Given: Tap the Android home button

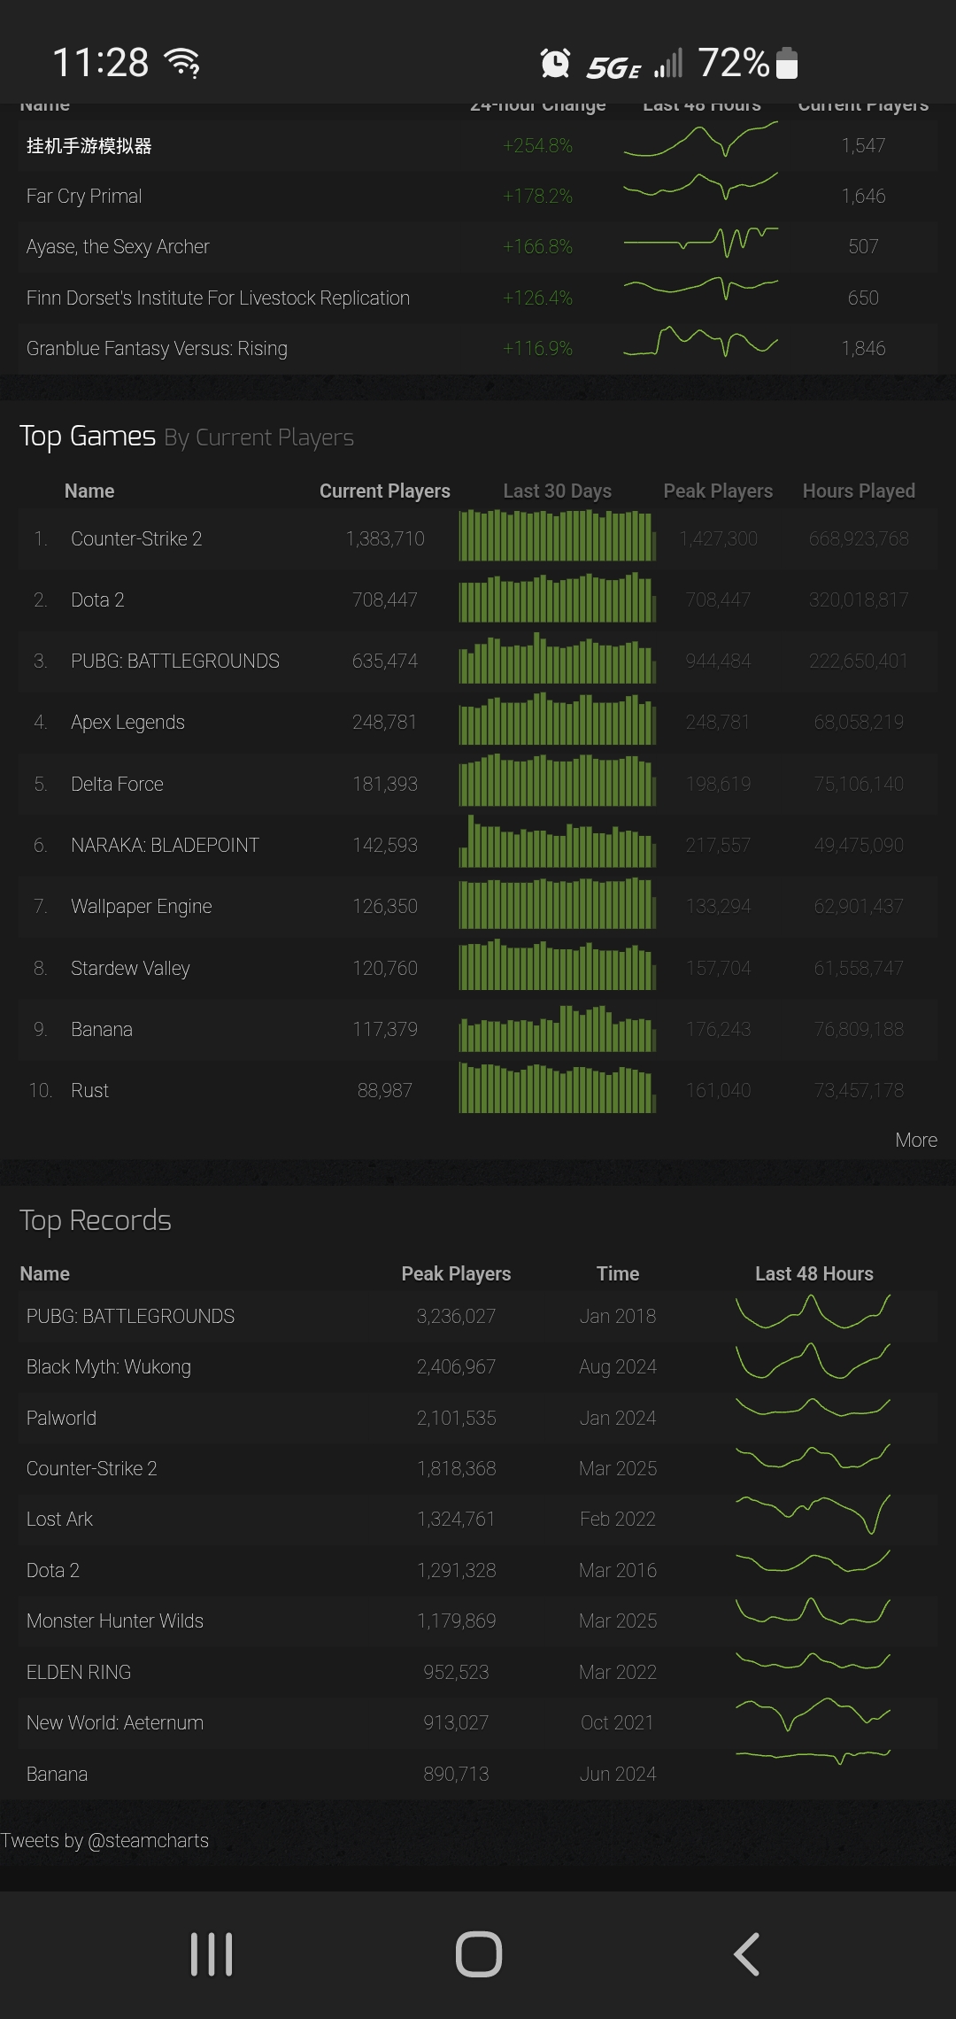Looking at the screenshot, I should coord(479,1954).
